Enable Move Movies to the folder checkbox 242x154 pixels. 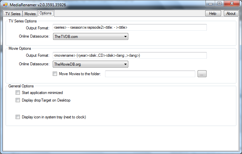tap(55, 74)
